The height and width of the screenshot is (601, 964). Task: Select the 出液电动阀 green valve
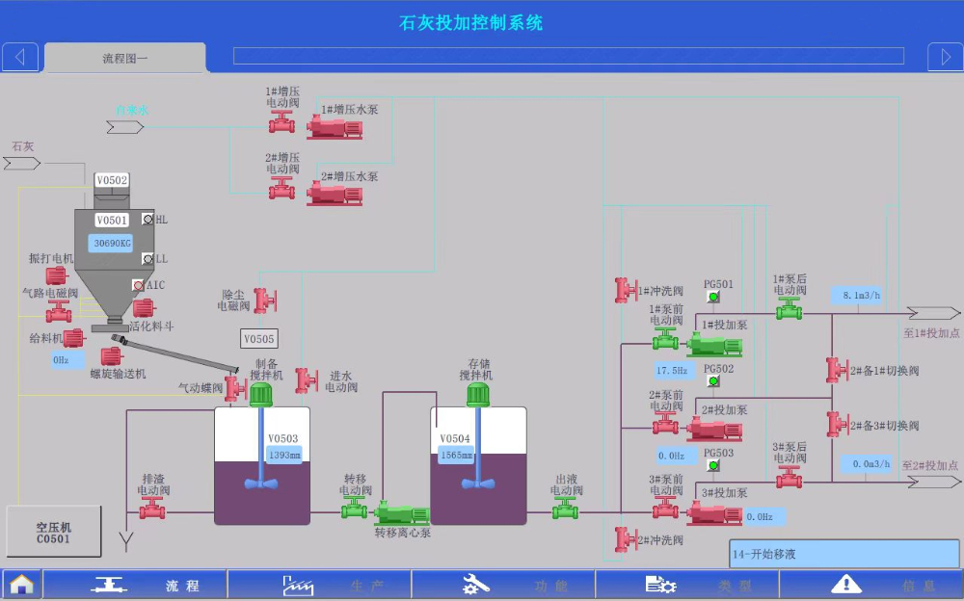(565, 510)
